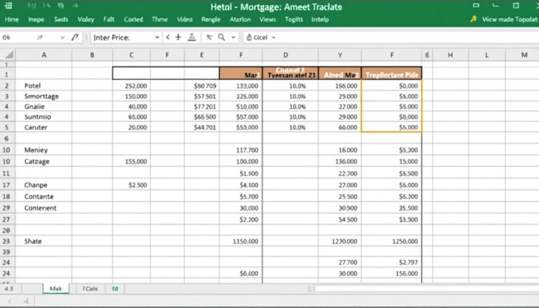Click the orange Mar header cell
Screen dimensions: 539x308
[x=241, y=73]
